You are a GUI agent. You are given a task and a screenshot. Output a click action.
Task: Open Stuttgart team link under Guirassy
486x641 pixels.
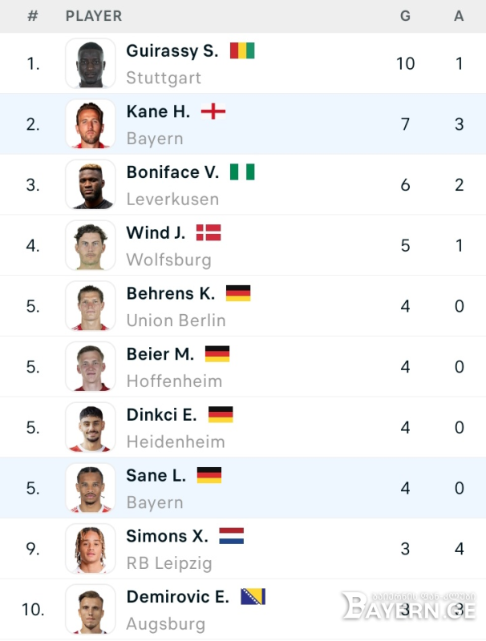coord(164,78)
